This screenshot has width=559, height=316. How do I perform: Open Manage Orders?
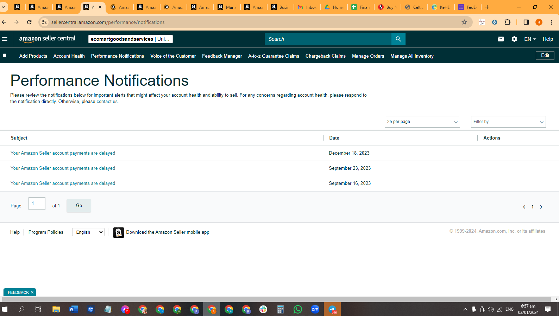pyautogui.click(x=368, y=56)
